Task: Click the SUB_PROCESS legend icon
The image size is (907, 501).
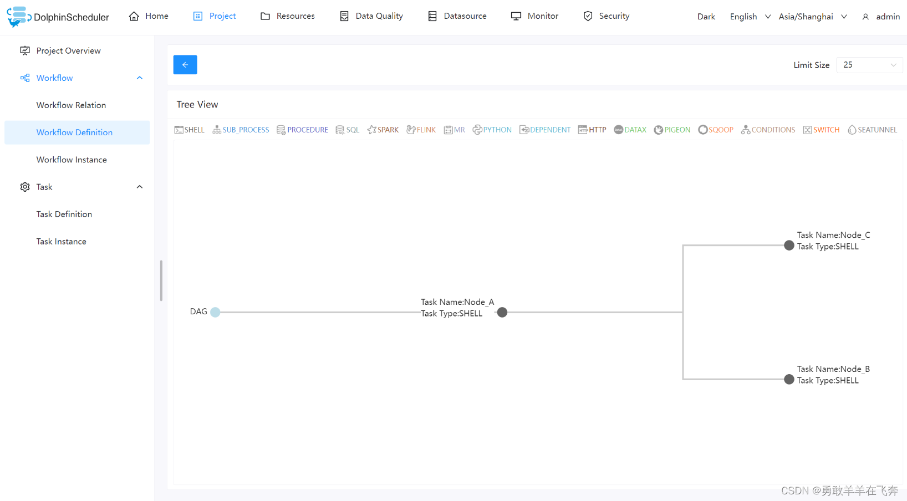Action: coord(217,130)
